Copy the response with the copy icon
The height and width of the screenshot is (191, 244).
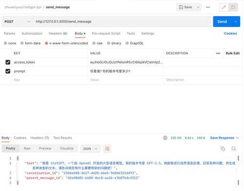(223, 149)
